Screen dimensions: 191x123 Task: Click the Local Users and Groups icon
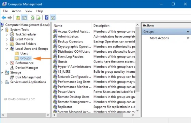click(12, 49)
